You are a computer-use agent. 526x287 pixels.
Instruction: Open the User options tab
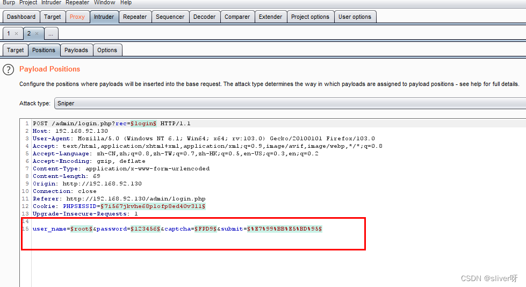coord(355,17)
